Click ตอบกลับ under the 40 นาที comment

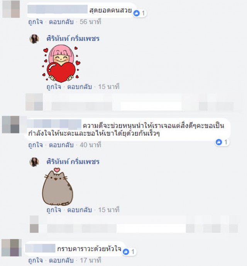click(61, 145)
